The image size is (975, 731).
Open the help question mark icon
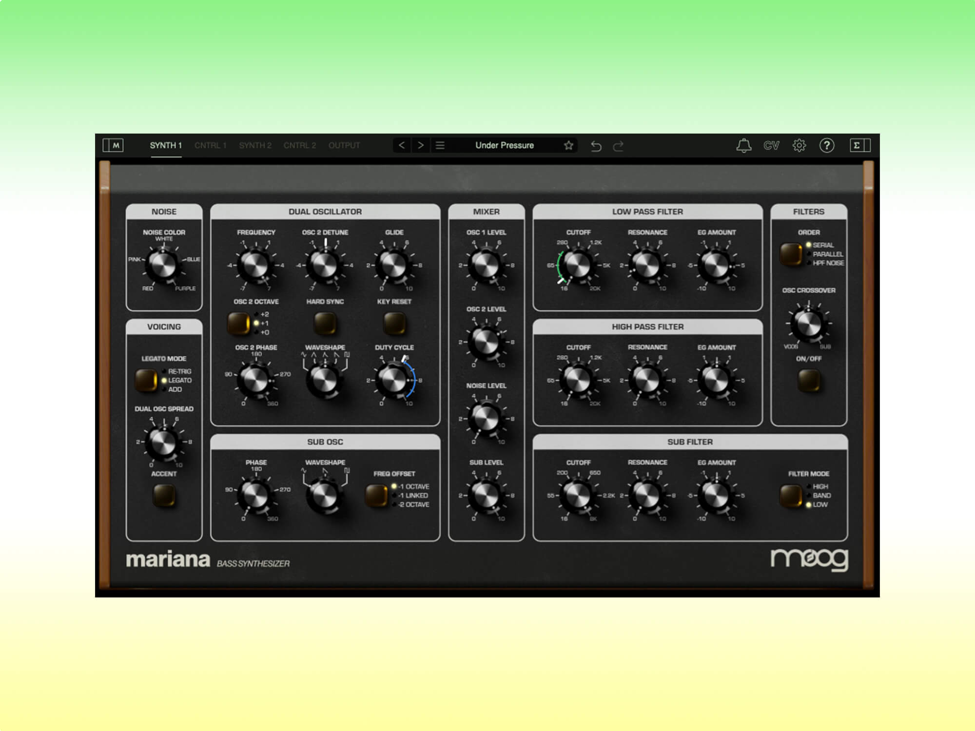[827, 145]
